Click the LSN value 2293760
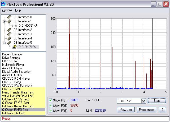This screenshot has height=122, width=170. point(100,111)
